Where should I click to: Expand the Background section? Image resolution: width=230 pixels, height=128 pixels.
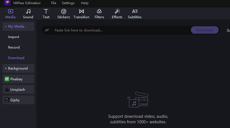pyautogui.click(x=18, y=68)
